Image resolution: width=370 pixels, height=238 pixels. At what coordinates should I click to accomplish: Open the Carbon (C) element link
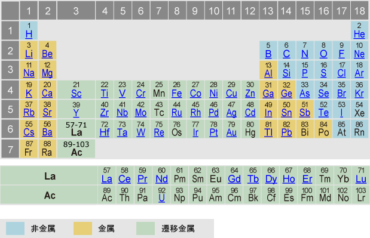click(x=286, y=54)
